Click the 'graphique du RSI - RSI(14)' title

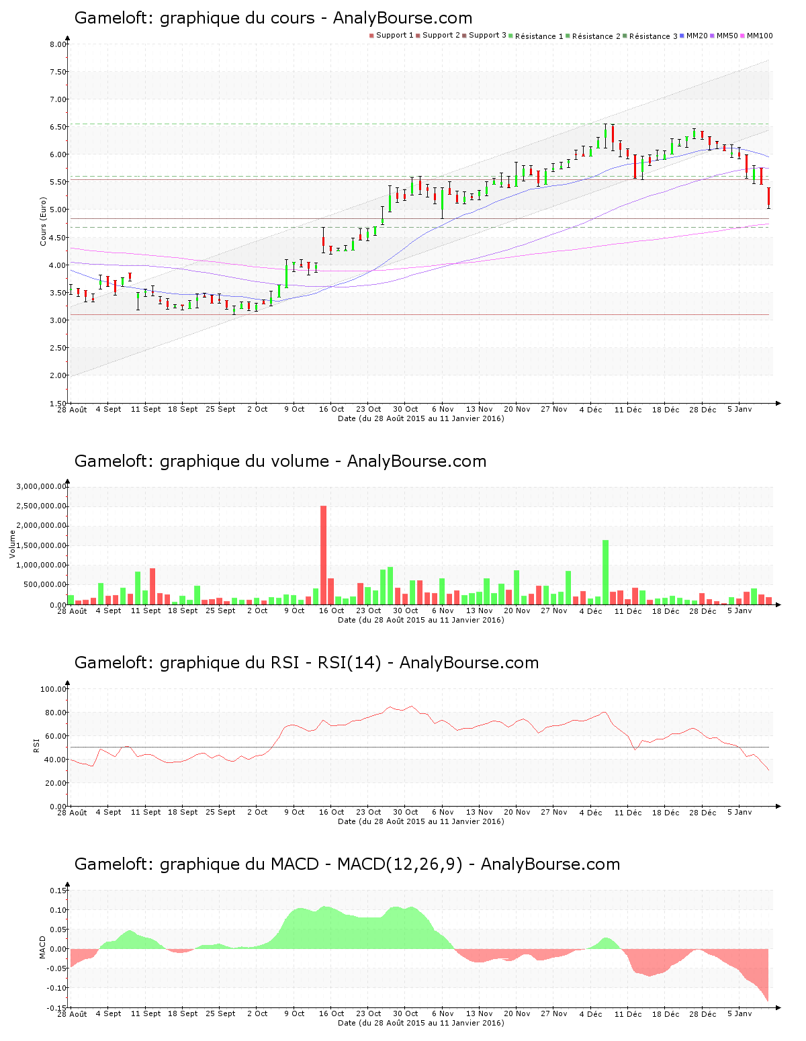(271, 663)
